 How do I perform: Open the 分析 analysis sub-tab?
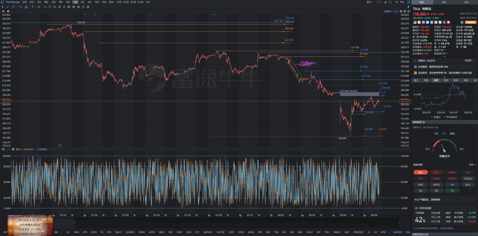click(x=436, y=80)
